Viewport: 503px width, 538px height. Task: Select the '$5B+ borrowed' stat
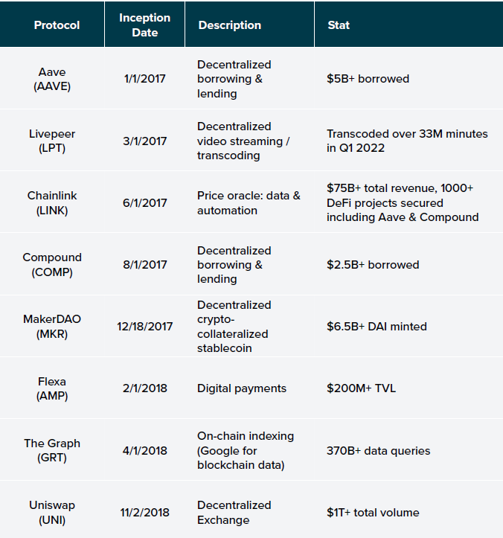point(368,79)
